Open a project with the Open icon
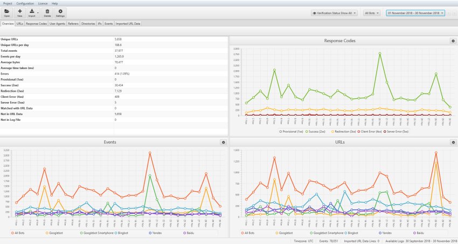The image size is (458, 244). (7, 12)
